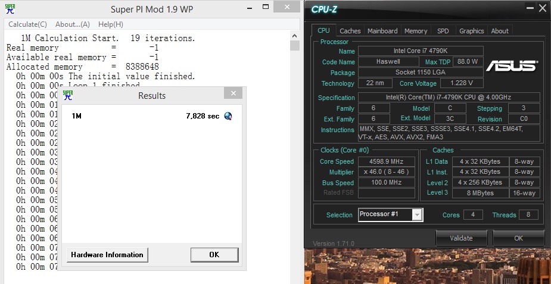This screenshot has width=551, height=284.
Task: Click the ASUS logo in CPU-Z
Action: 512,65
